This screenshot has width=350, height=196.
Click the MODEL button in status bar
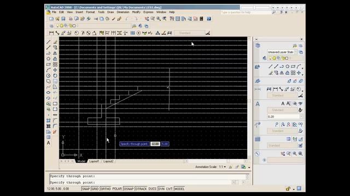click(x=179, y=189)
